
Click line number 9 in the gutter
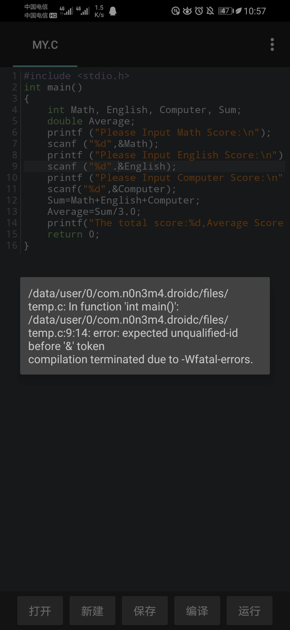coord(15,167)
